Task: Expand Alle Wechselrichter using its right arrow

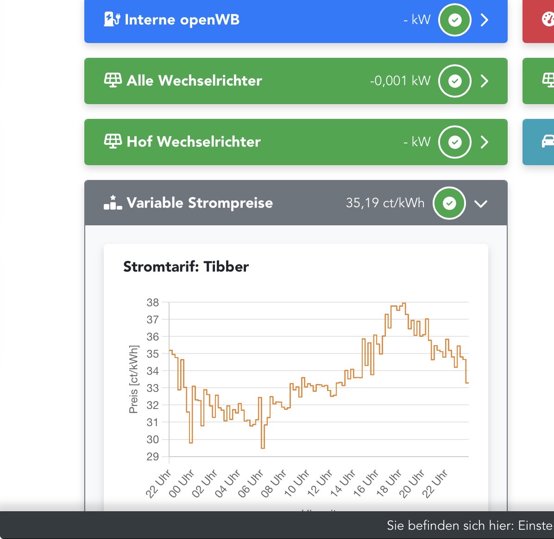Action: coord(485,81)
